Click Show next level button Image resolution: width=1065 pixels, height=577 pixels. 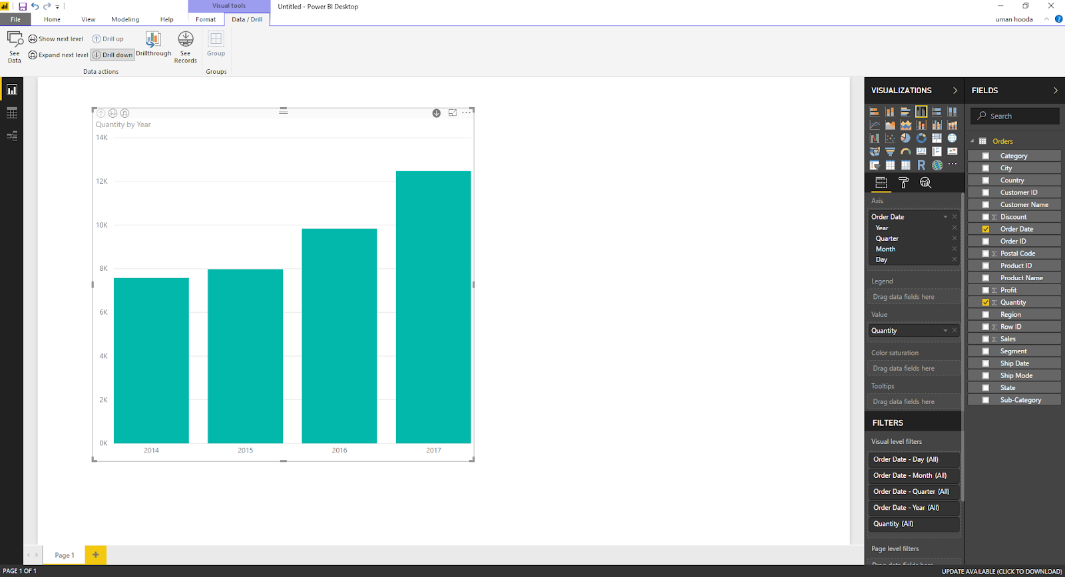click(56, 39)
